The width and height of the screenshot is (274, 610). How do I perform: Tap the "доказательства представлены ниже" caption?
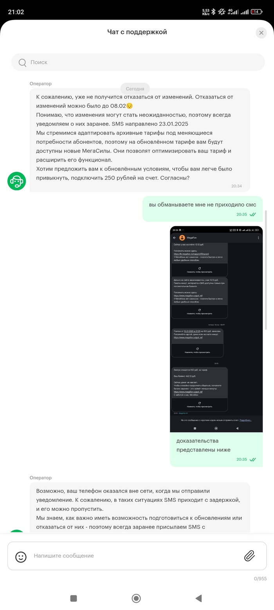[204, 445]
